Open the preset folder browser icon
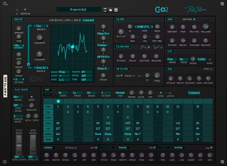 [x=110, y=10]
